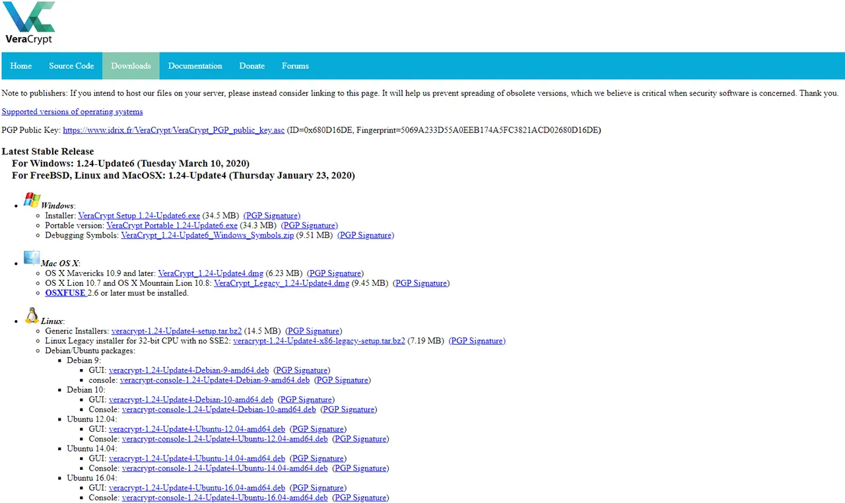Open the PGP public key URL
Image resolution: width=845 pixels, height=503 pixels.
(x=174, y=130)
